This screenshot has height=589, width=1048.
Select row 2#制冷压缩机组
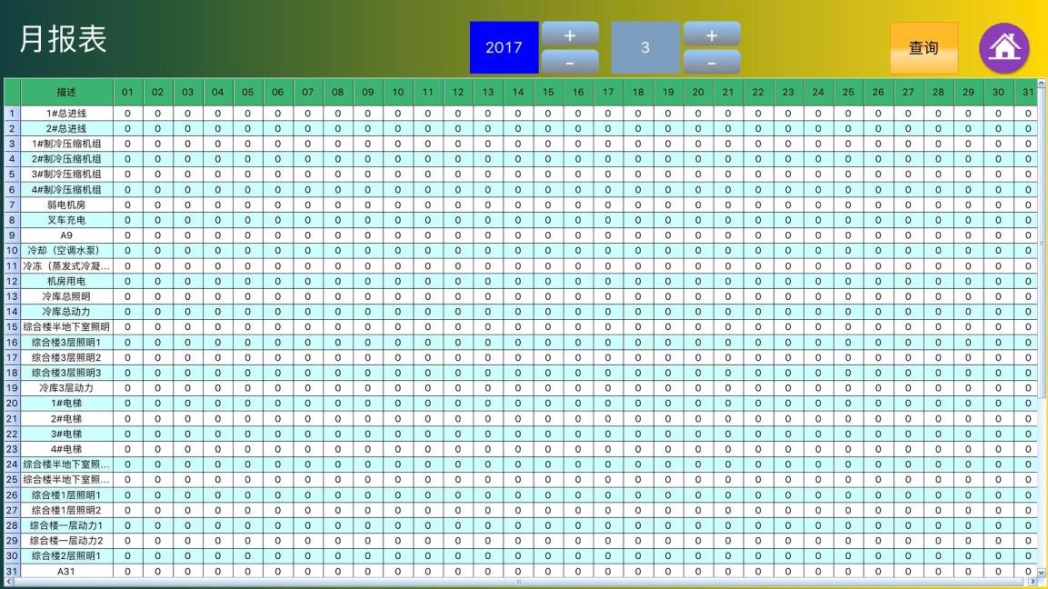pos(521,159)
